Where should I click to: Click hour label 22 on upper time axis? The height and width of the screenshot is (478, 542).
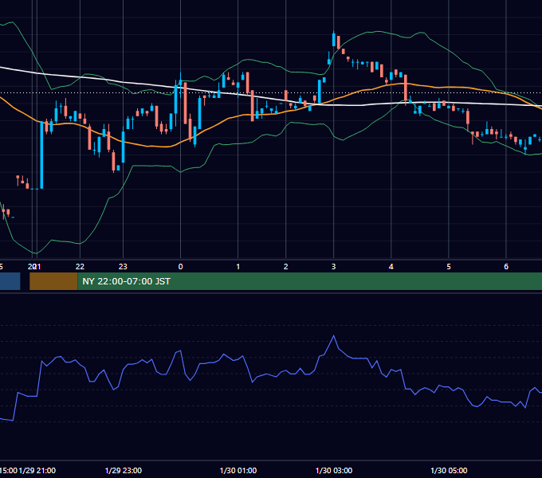(80, 267)
